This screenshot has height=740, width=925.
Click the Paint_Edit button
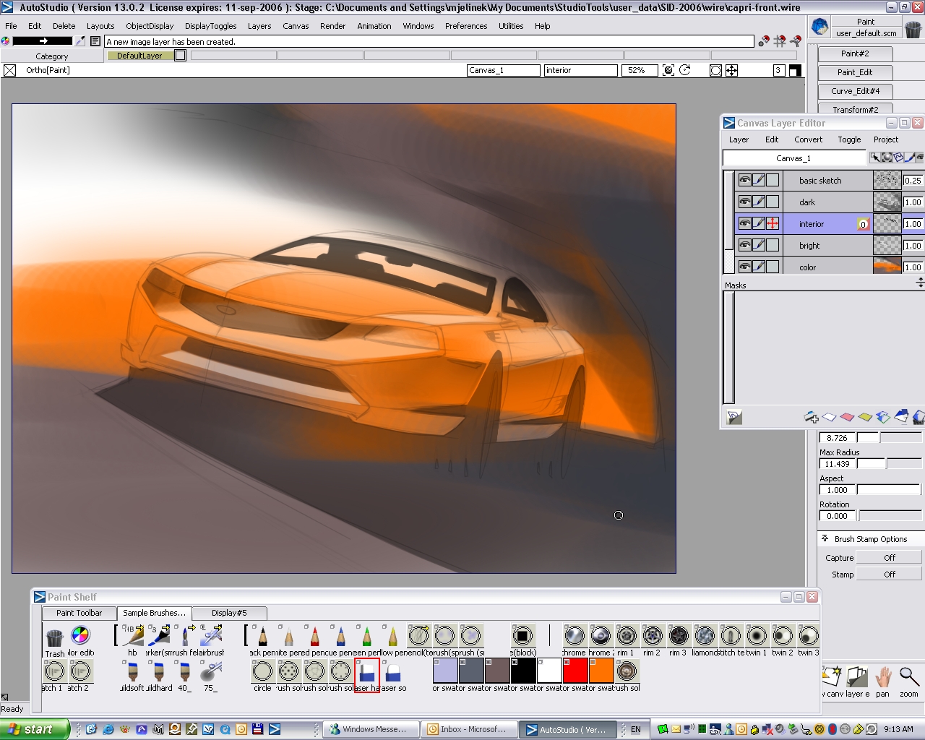[x=855, y=72]
